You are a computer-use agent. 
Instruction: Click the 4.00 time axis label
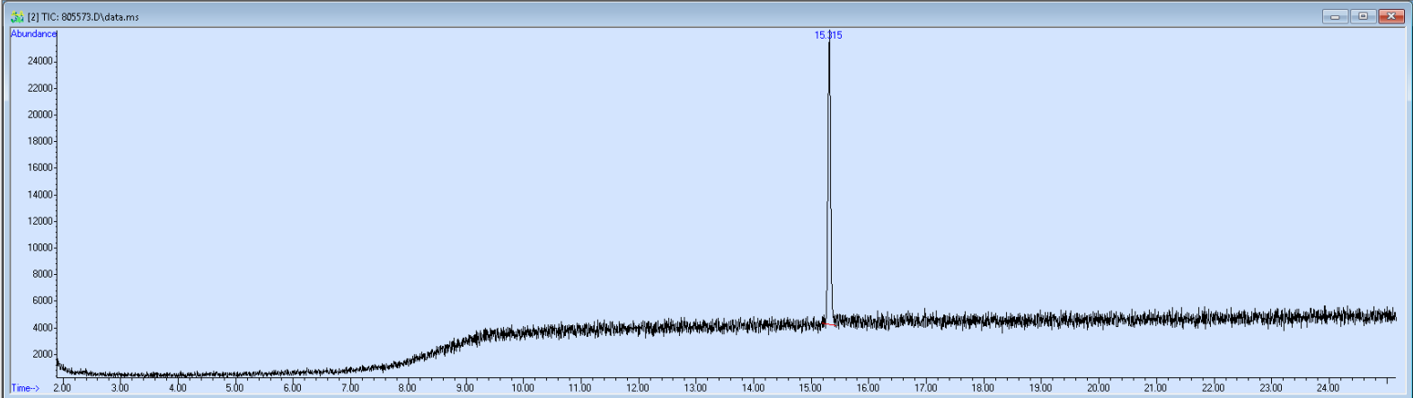point(177,388)
